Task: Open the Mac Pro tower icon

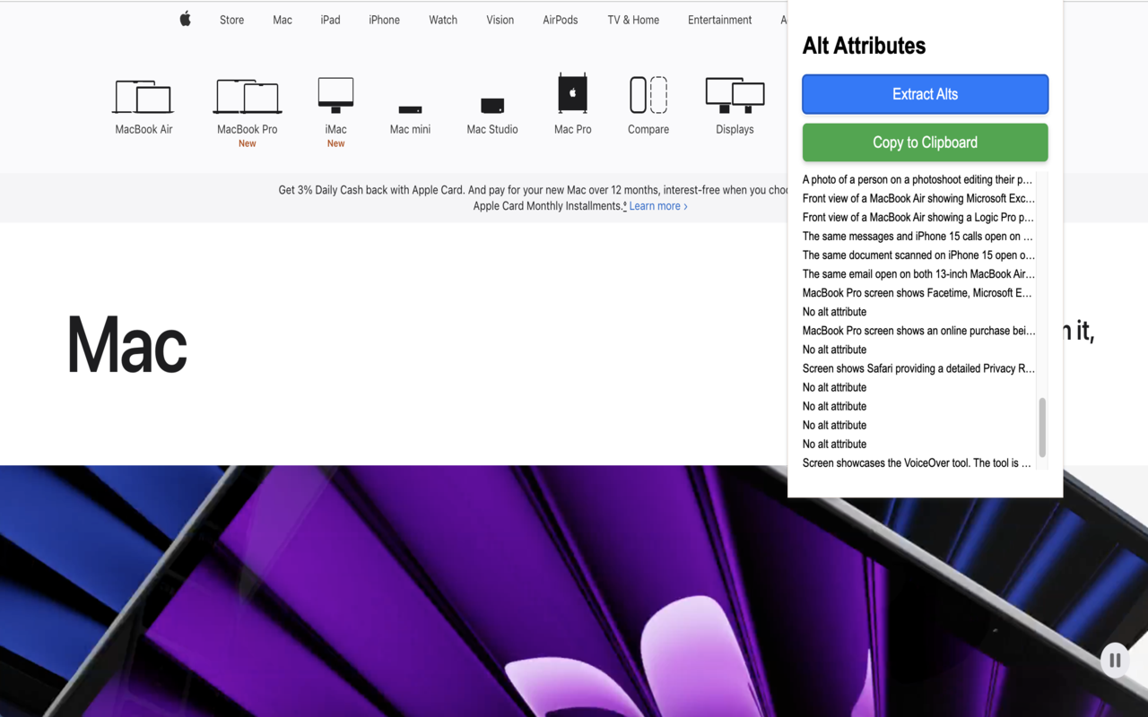Action: [x=573, y=93]
